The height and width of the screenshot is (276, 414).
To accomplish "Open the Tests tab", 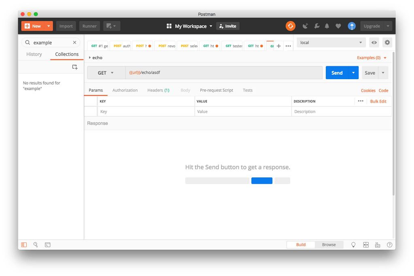I will (247, 90).
